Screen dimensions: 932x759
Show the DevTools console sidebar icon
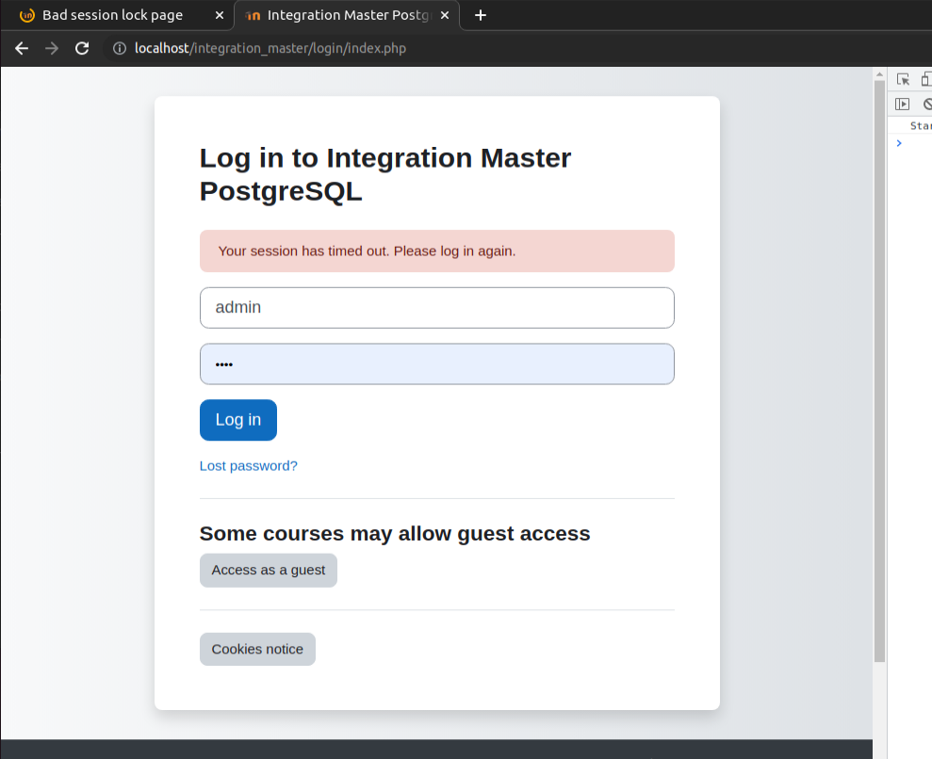pyautogui.click(x=902, y=104)
